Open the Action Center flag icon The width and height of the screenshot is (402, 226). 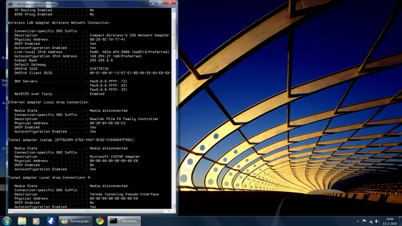(x=364, y=221)
